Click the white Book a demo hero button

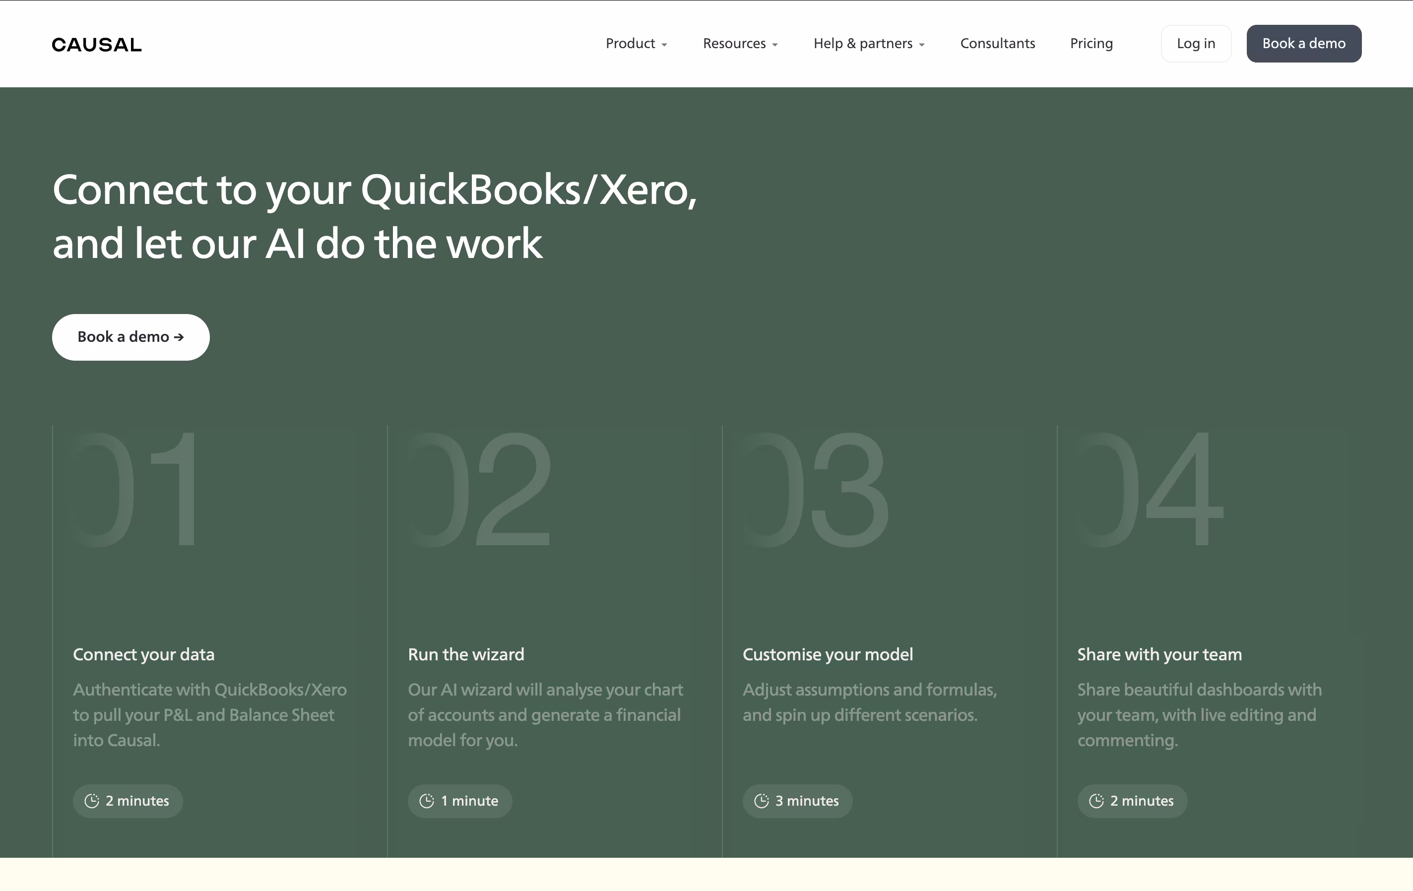click(x=131, y=337)
